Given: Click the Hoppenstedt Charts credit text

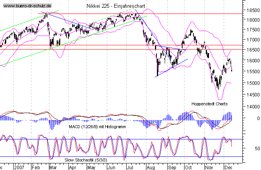Looking at the screenshot, I should [x=209, y=104].
